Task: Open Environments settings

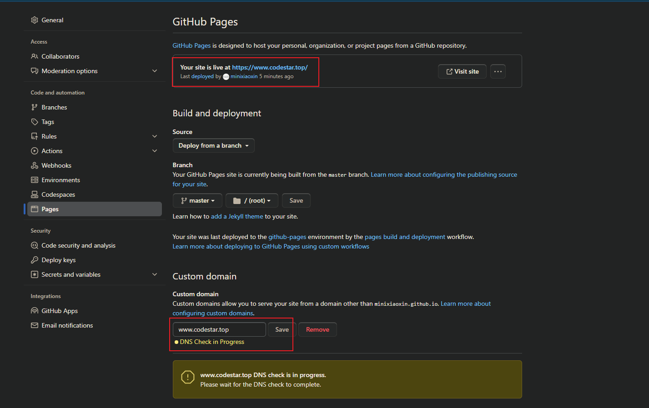Action: tap(95, 180)
